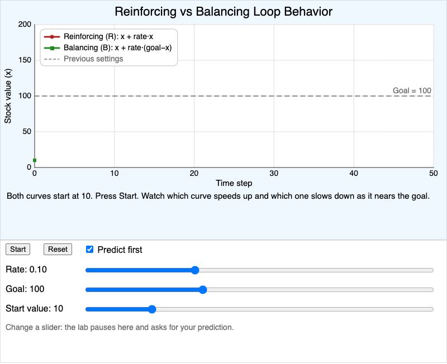Click the Previous settings legend entry
Viewport: 447px width, 364px height.
pos(83,59)
